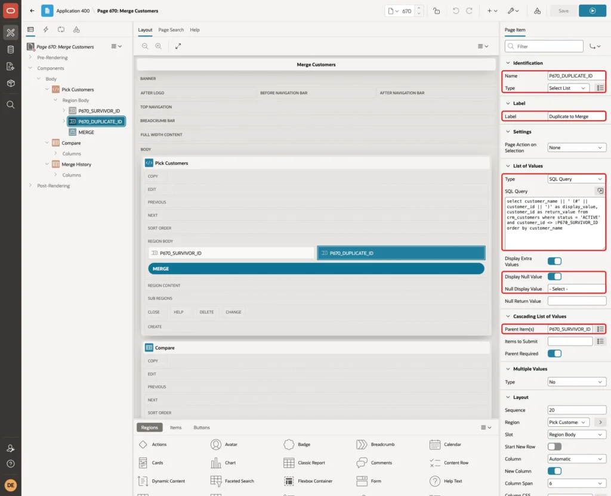Switch to Dynamic Actions lightning tab
The image size is (611, 496).
[45, 30]
